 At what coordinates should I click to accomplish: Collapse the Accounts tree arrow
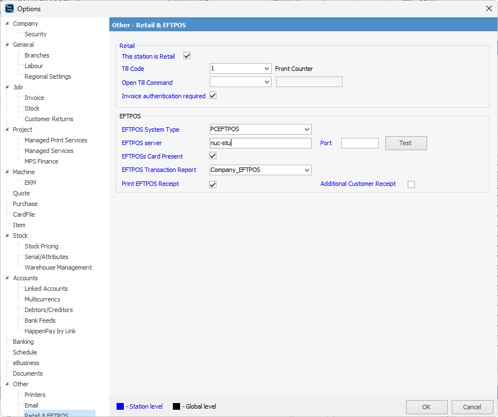[7, 278]
